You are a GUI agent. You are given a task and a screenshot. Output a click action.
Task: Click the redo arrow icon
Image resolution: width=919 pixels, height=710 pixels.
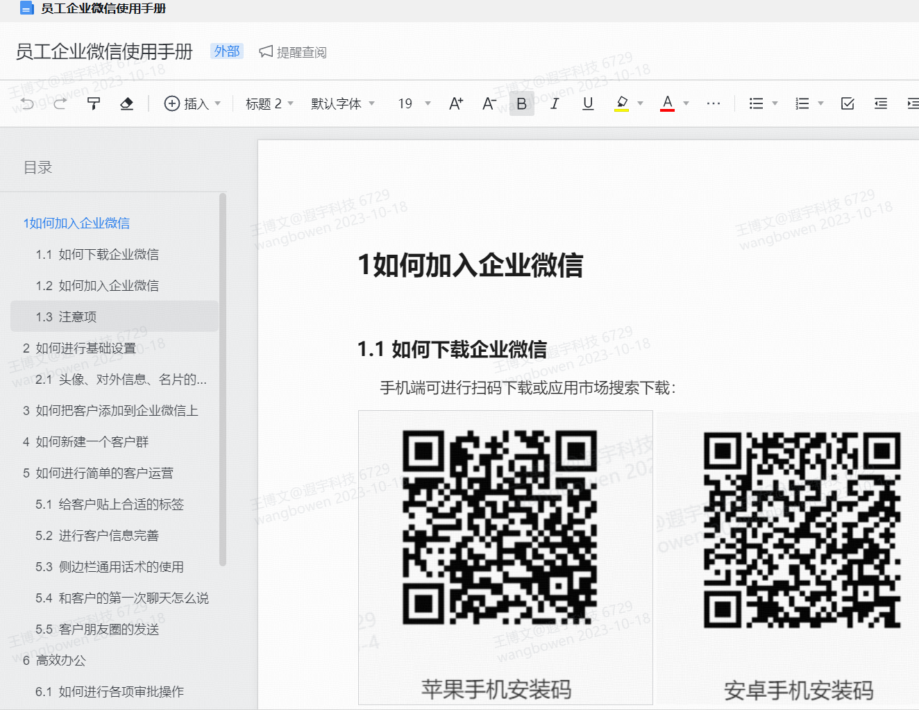click(60, 103)
